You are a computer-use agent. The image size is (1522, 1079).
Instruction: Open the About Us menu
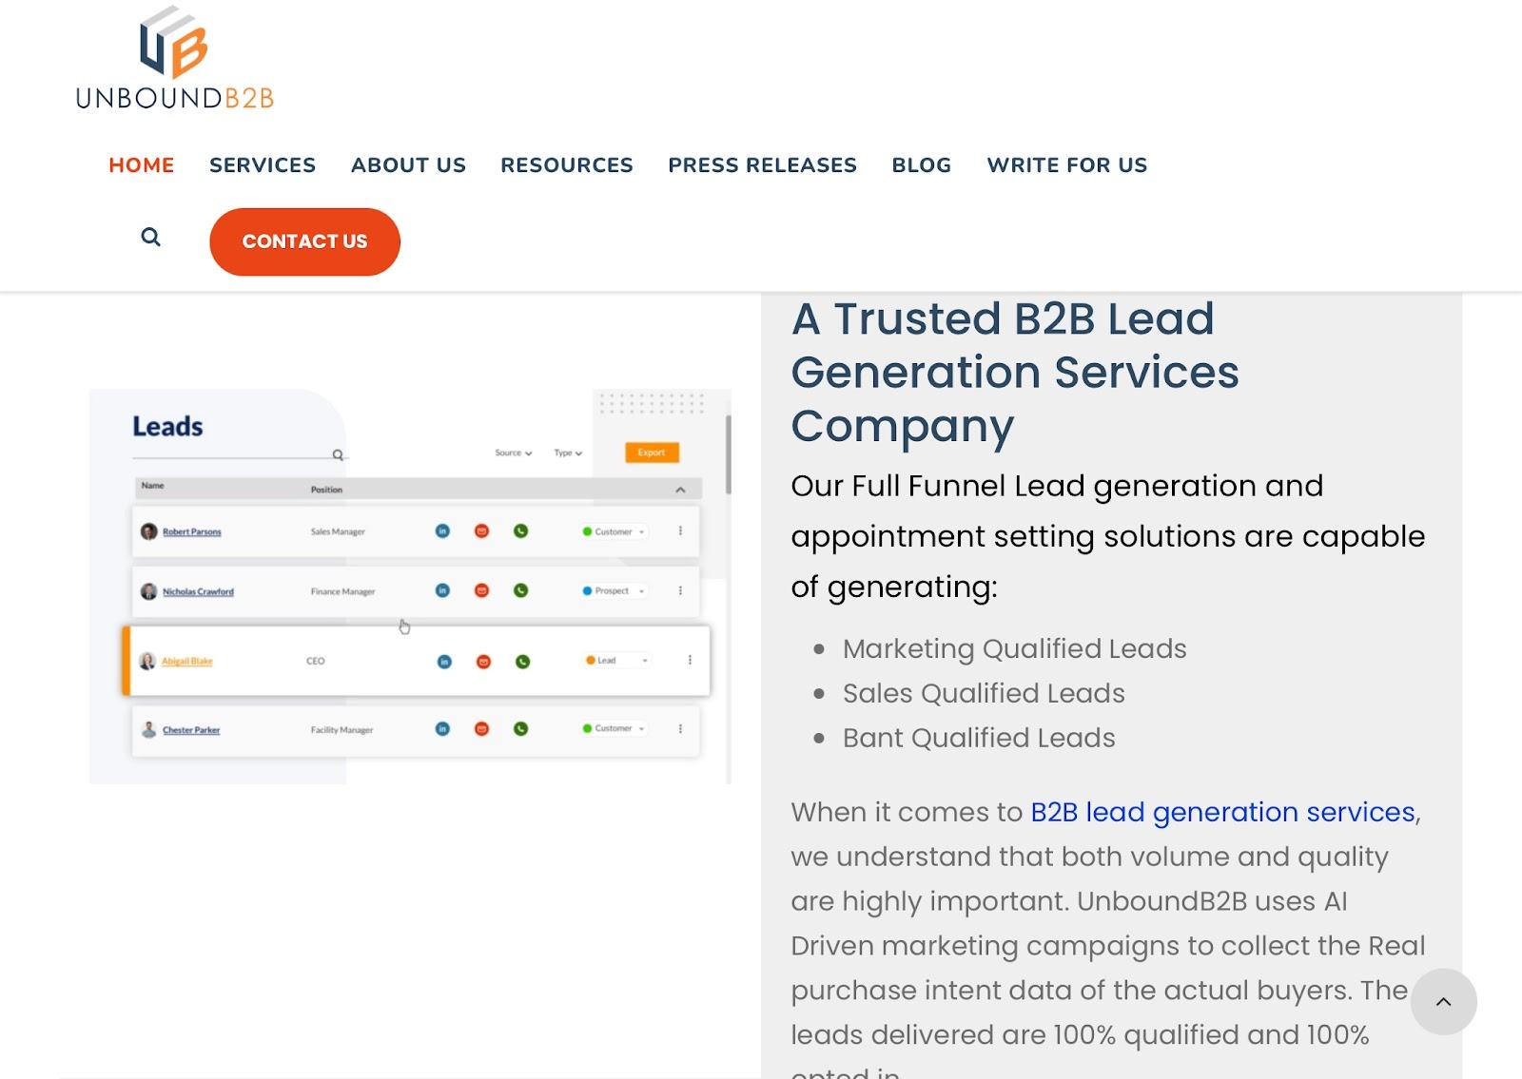(409, 165)
